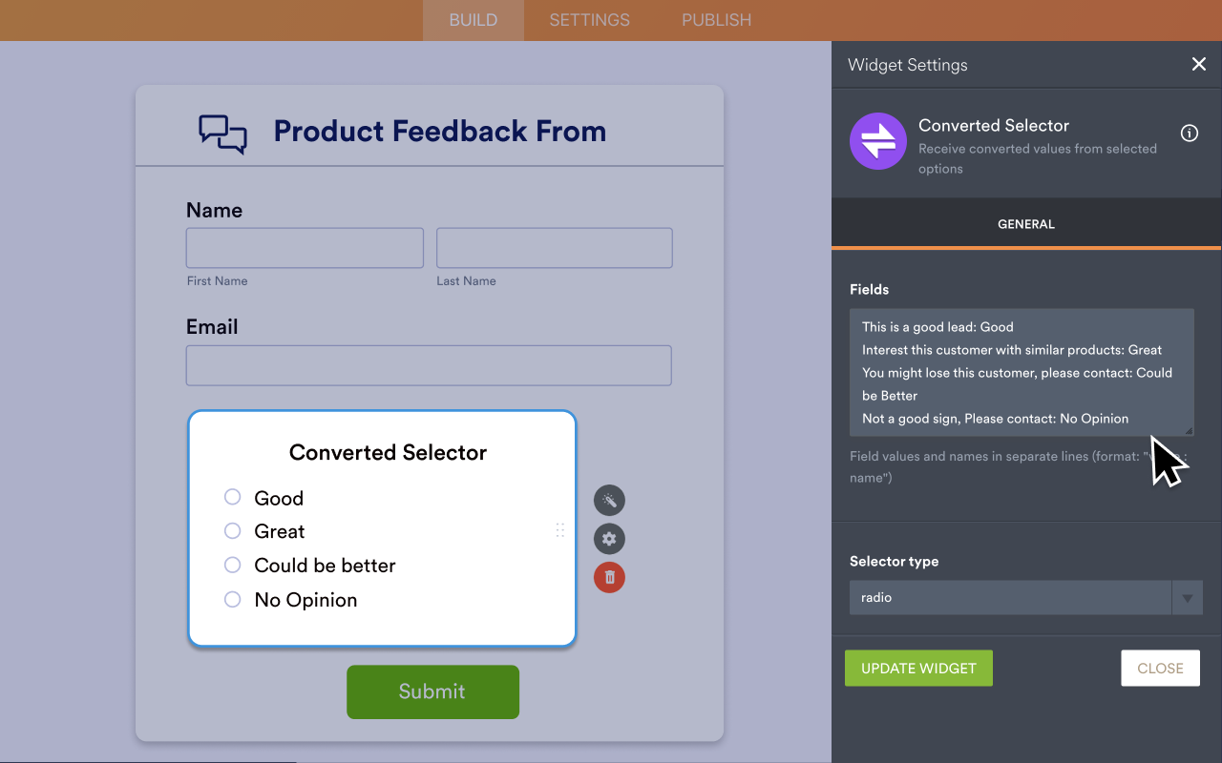Close the Widget Settings panel with the X
The height and width of the screenshot is (763, 1222).
1199,64
